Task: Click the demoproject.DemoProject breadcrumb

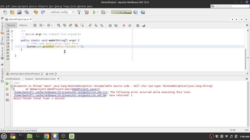Action: pos(25,73)
